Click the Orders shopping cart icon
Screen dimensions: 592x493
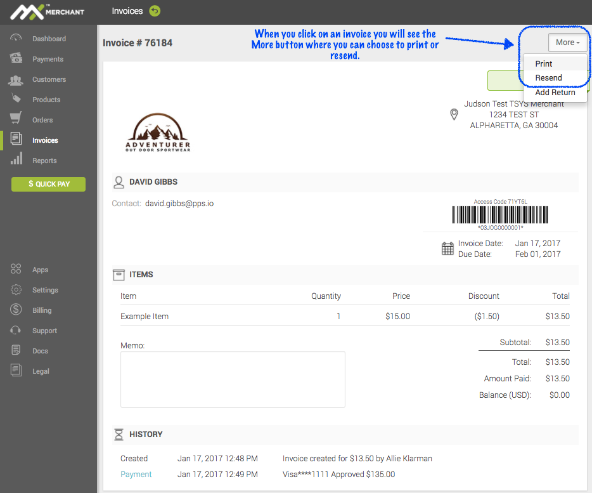(16, 120)
